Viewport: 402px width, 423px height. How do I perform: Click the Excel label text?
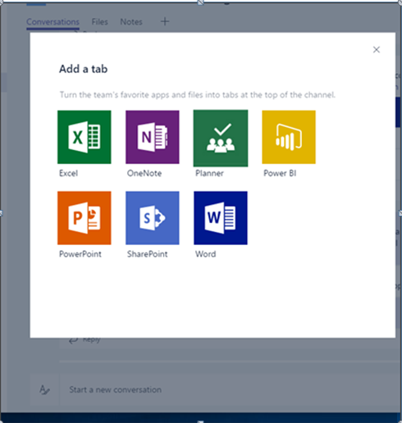(x=68, y=173)
